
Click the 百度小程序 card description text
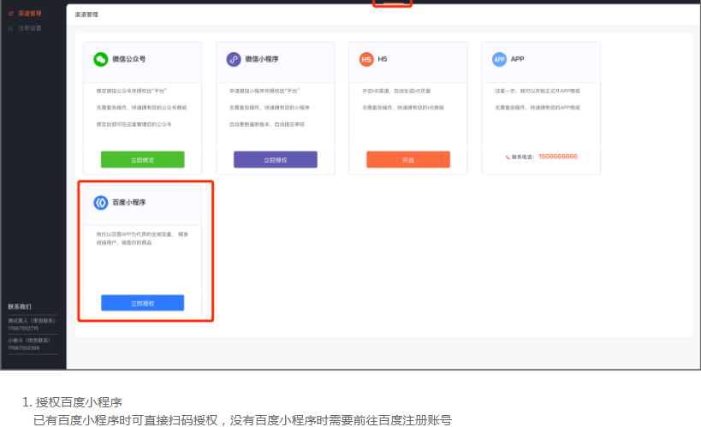[x=142, y=238]
